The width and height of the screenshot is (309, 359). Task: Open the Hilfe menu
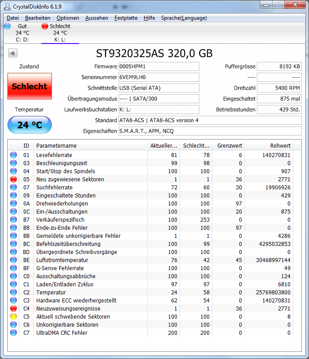(x=149, y=18)
